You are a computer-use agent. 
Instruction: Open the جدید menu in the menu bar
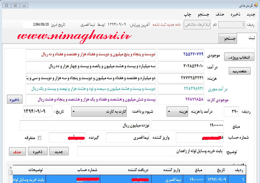click(251, 15)
